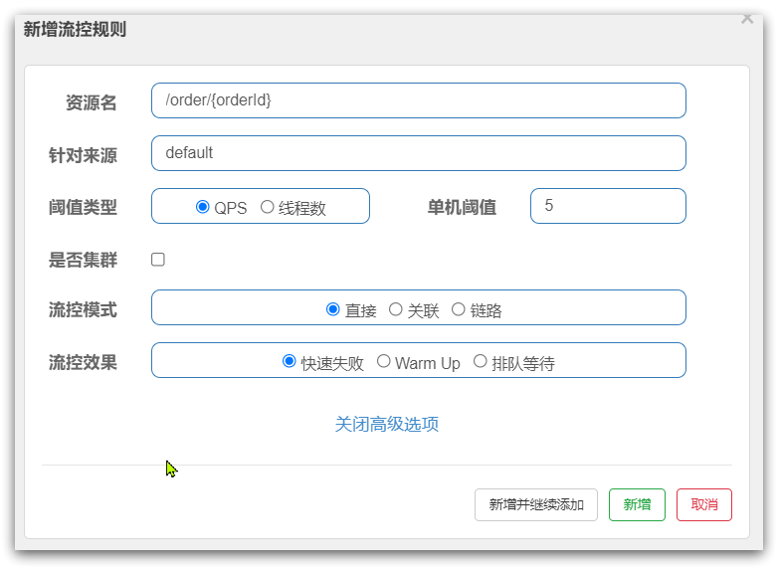Choose 快速失败 flow control effect
The height and width of the screenshot is (569, 778).
pyautogui.click(x=290, y=361)
